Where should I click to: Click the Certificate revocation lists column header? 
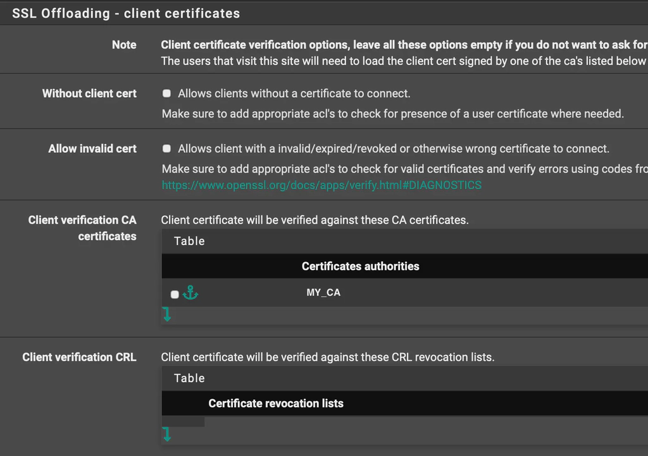point(275,403)
